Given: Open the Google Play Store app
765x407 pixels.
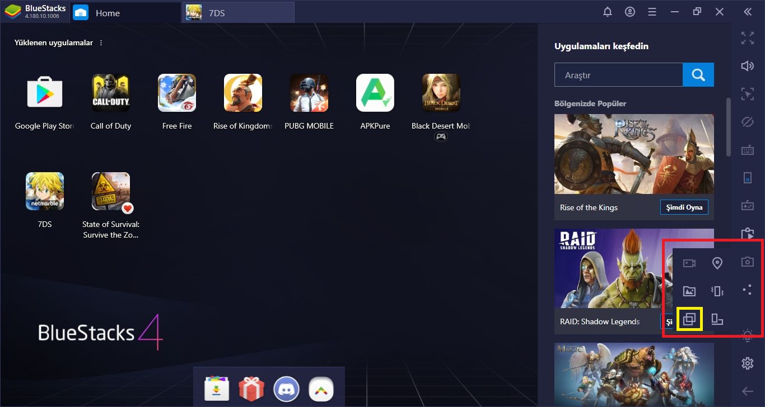Looking at the screenshot, I should pos(45,93).
